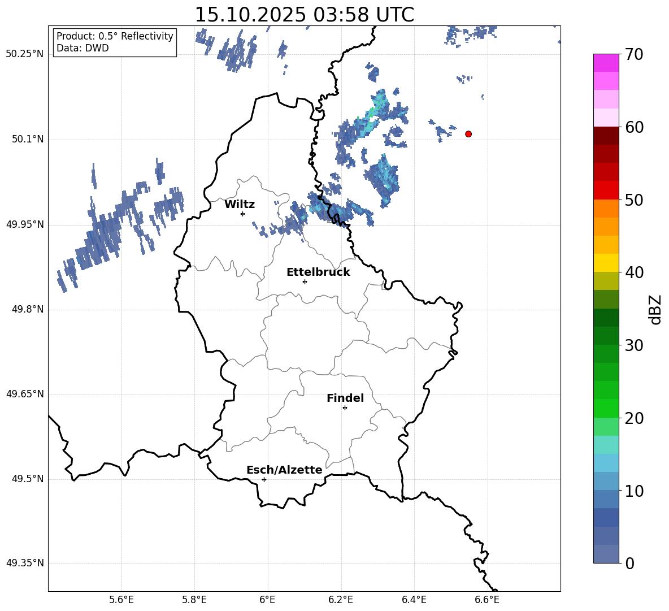Viewport: 669px width, 611px height.
Task: Click the 5.6°E longitude label
Action: point(121,600)
